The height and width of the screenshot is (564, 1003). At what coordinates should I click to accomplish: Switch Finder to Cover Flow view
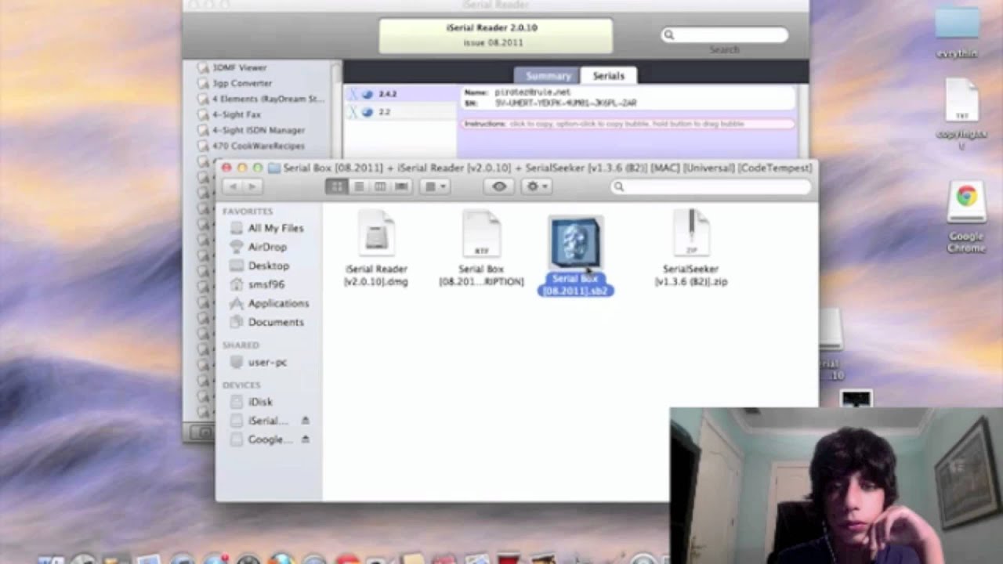(x=401, y=186)
